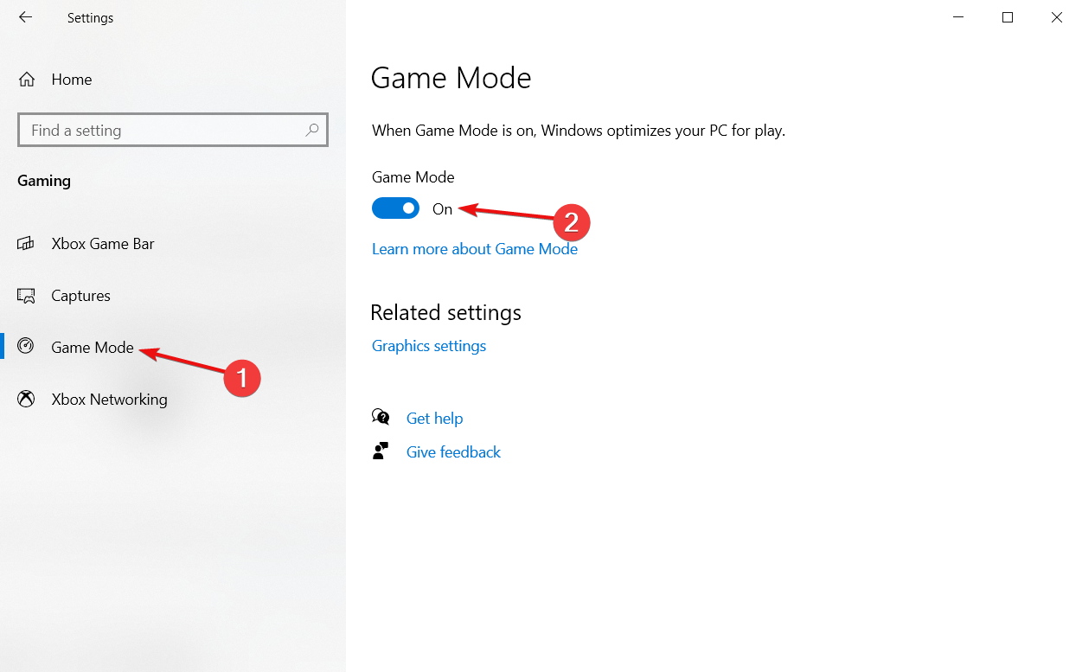This screenshot has width=1082, height=672.
Task: Open the Give feedback link
Action: point(453,452)
